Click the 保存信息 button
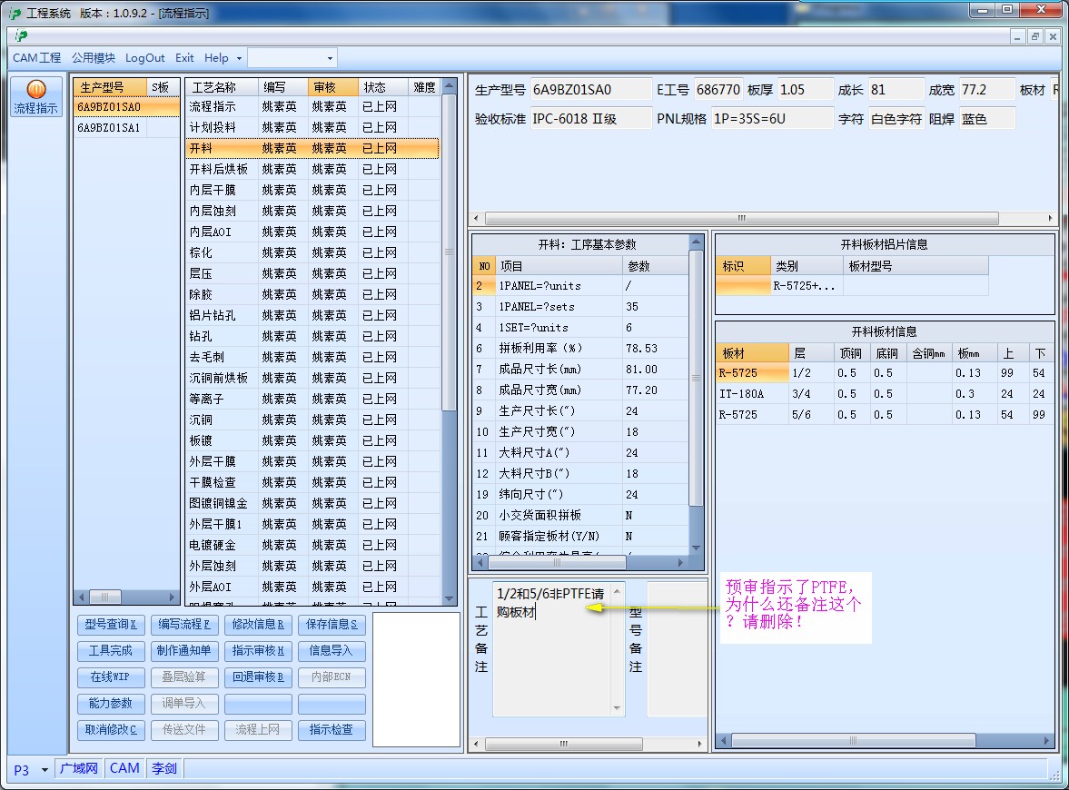The height and width of the screenshot is (790, 1069). tap(332, 625)
